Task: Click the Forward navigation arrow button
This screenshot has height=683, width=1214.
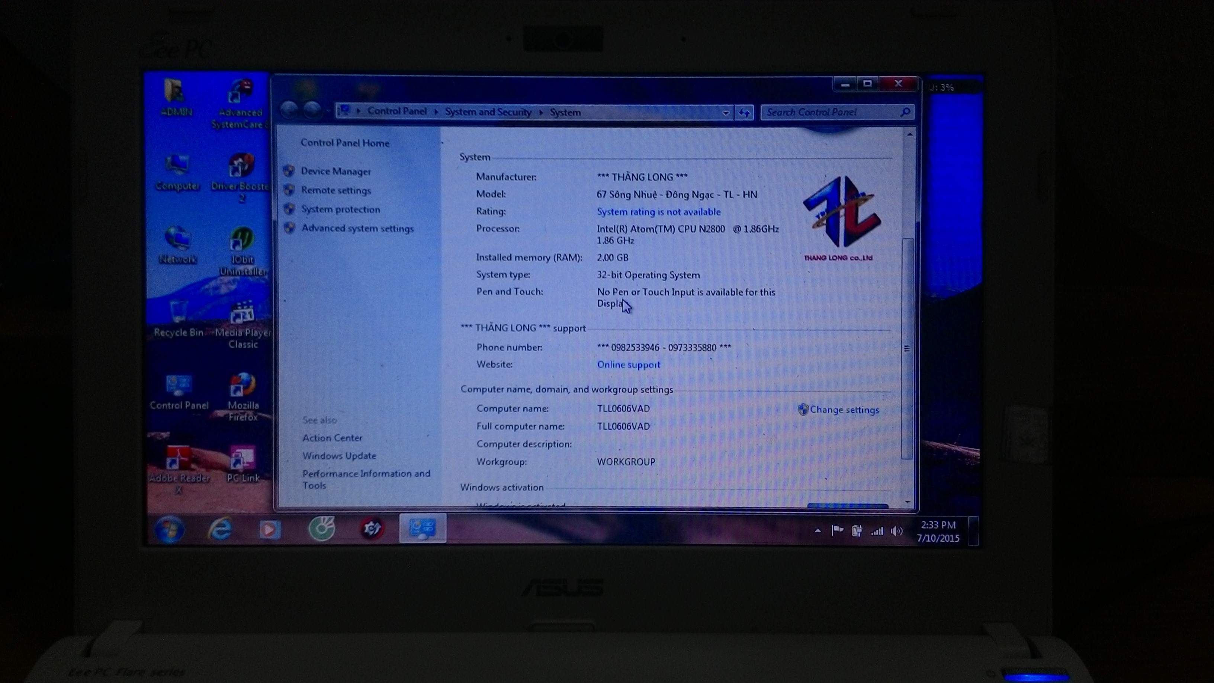Action: [312, 111]
